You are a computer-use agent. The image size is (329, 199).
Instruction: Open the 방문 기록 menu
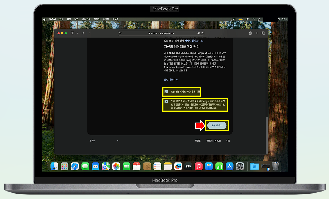click(86, 19)
